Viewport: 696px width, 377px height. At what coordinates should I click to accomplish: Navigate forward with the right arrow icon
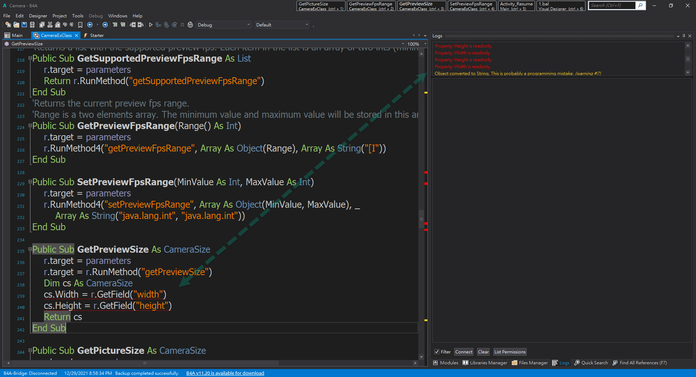(x=105, y=25)
